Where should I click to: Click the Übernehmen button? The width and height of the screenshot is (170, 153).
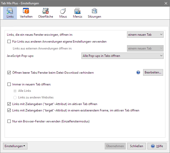click(x=115, y=146)
